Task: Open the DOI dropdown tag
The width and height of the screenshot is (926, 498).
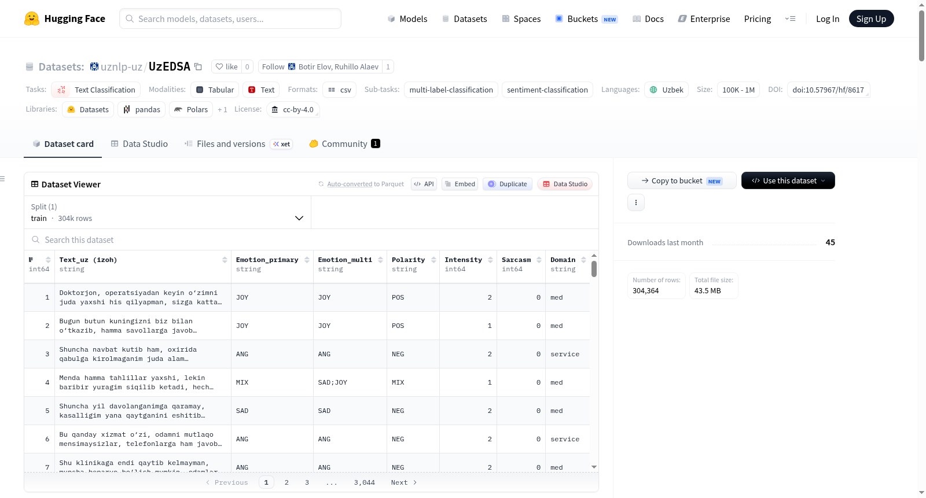Action: click(x=828, y=90)
